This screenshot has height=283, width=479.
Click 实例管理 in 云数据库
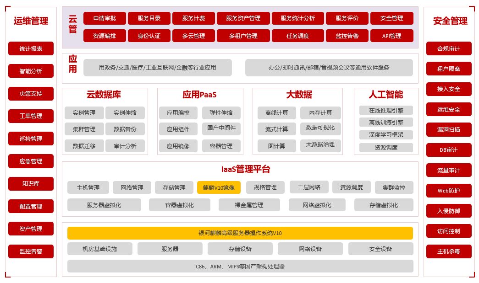pos(84,113)
